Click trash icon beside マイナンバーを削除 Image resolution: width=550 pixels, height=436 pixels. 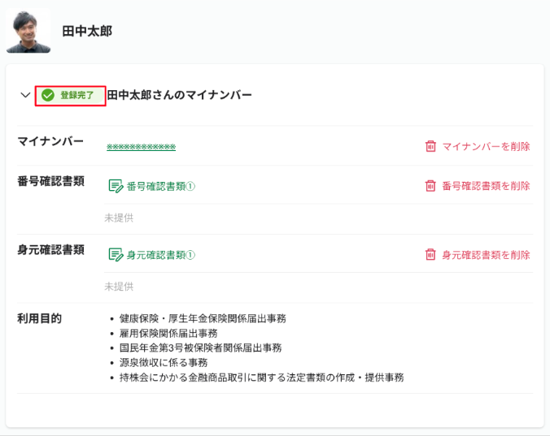click(430, 146)
